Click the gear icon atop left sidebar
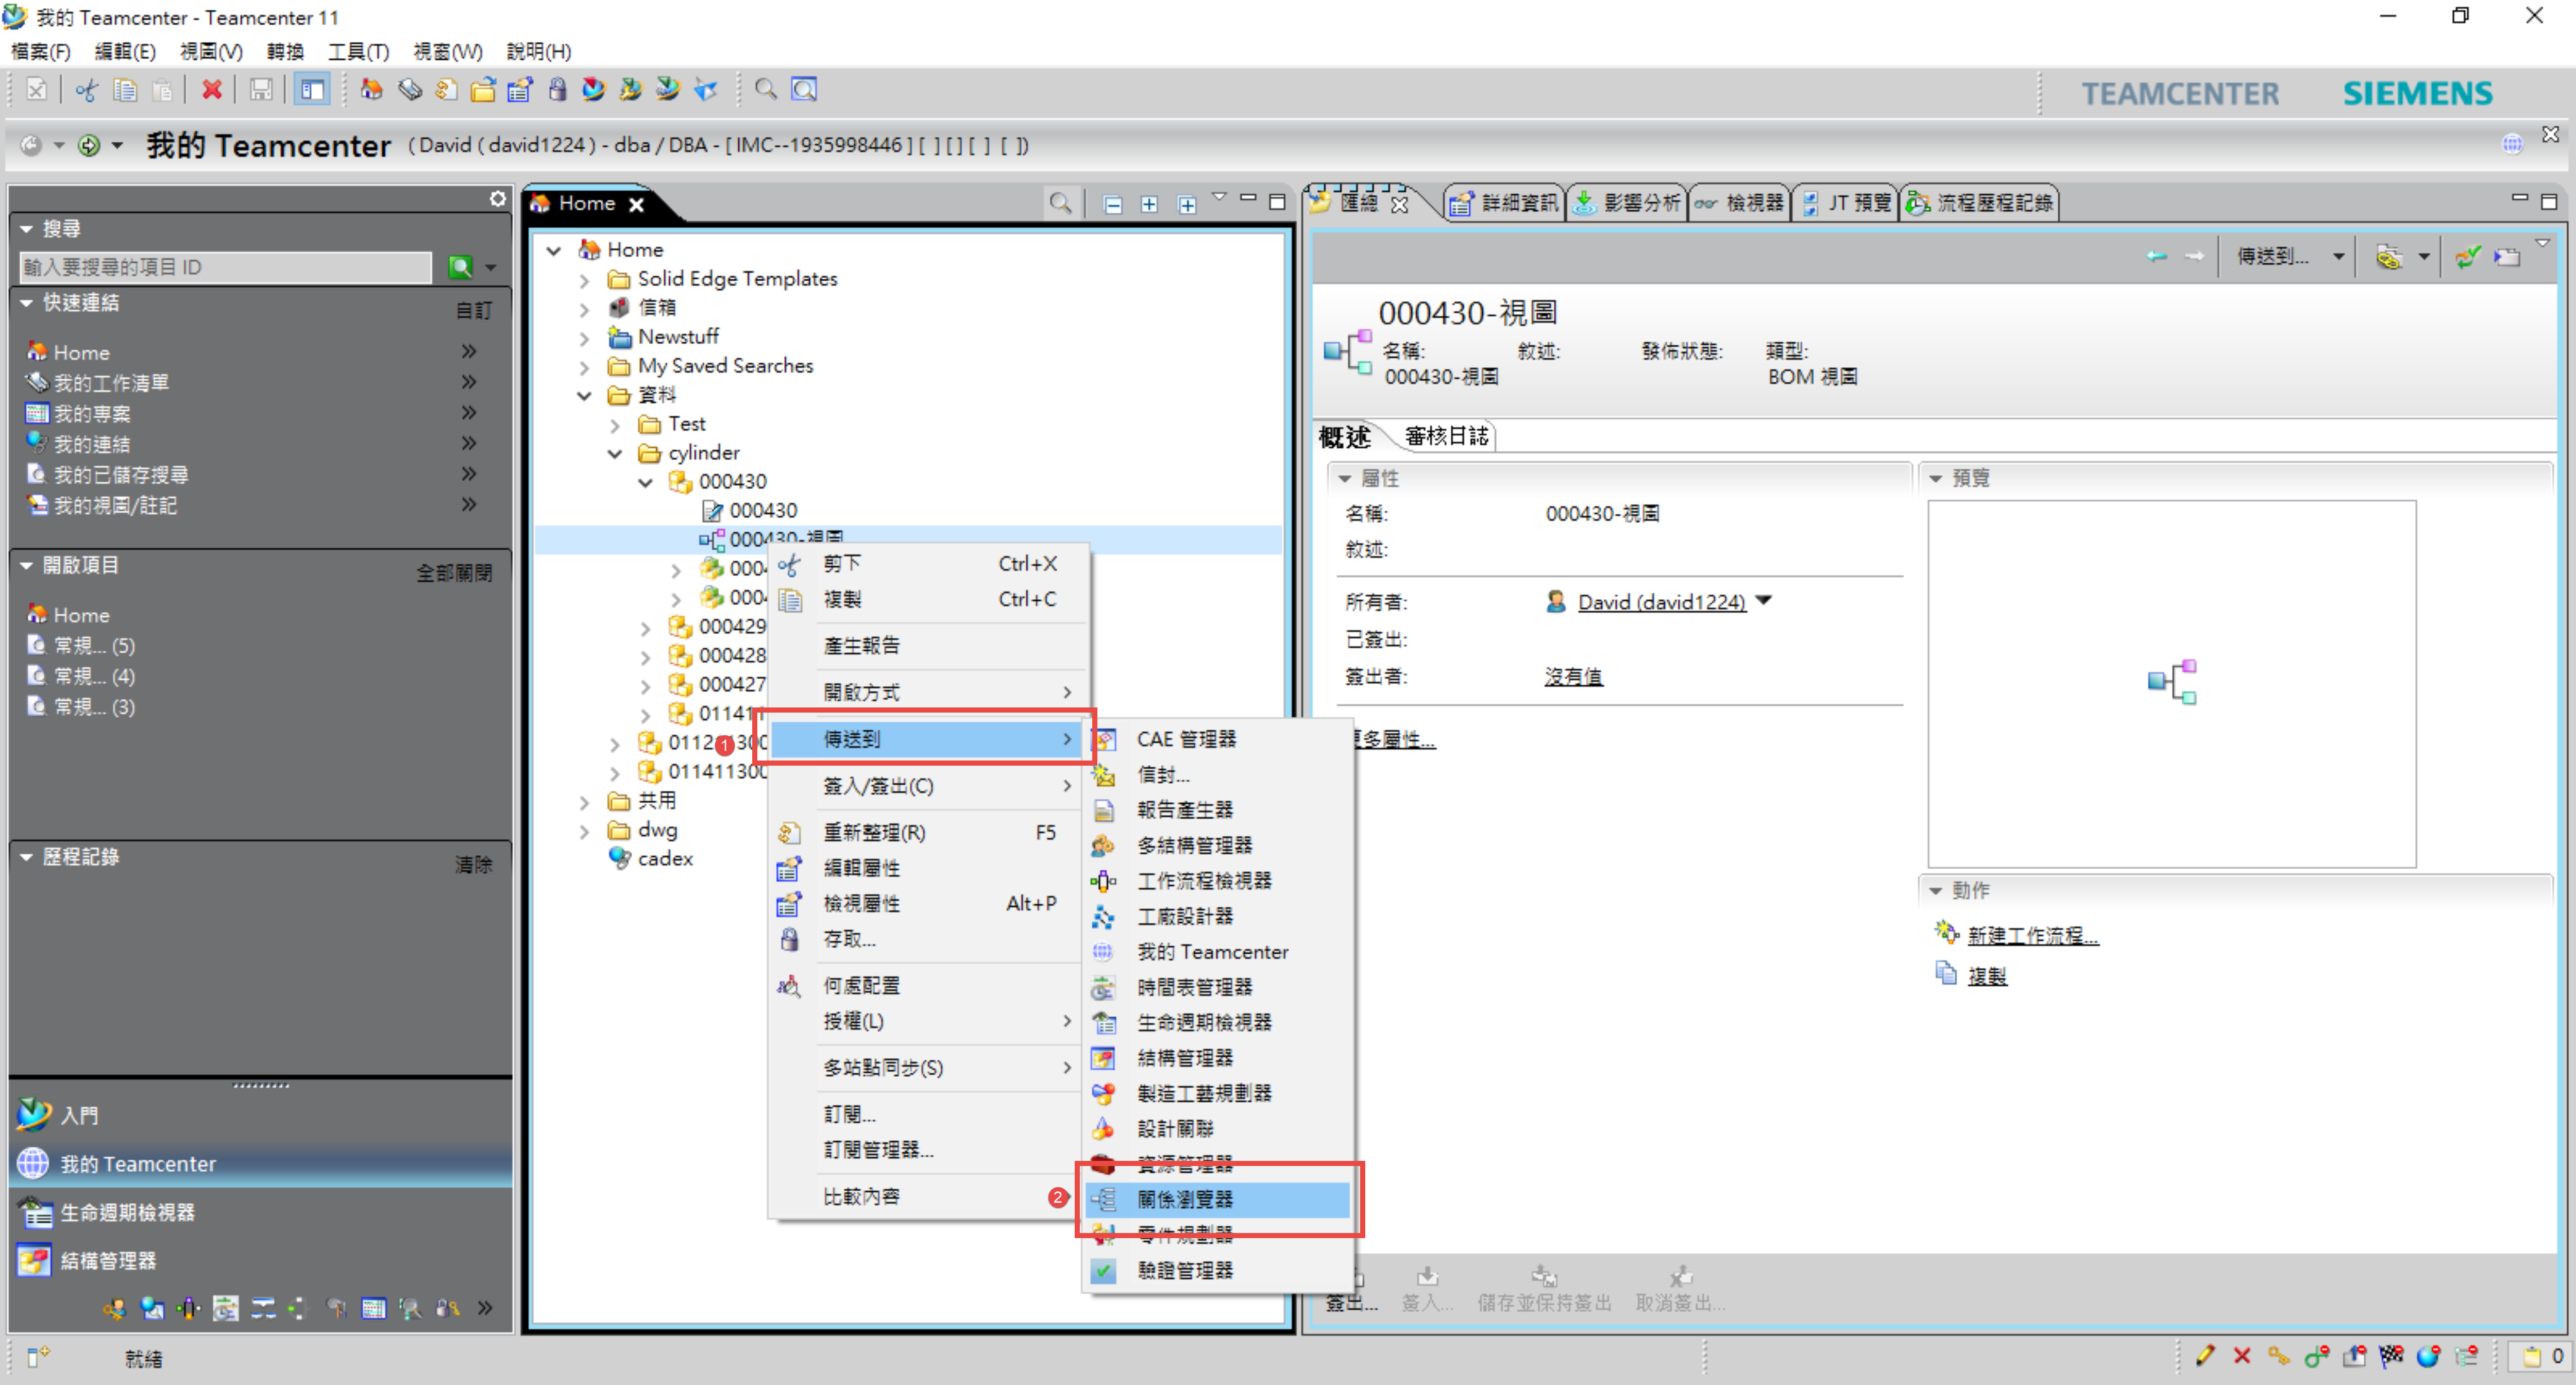Image resolution: width=2576 pixels, height=1385 pixels. tap(497, 199)
